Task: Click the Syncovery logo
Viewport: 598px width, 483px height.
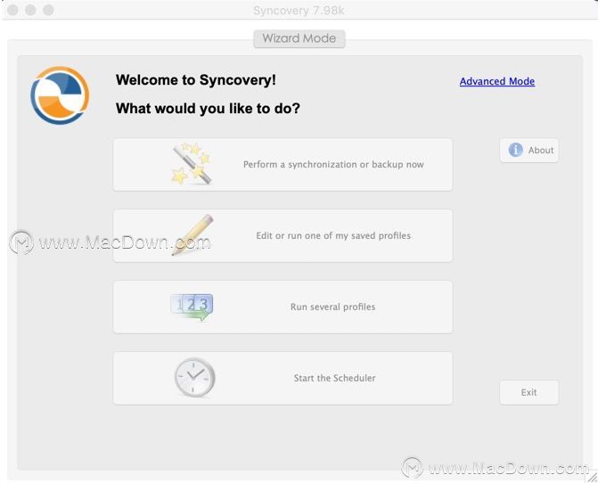Action: tap(60, 95)
